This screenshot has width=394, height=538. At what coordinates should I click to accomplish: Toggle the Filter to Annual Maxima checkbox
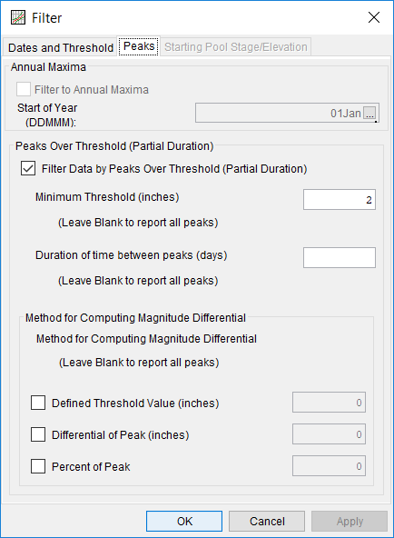point(24,89)
